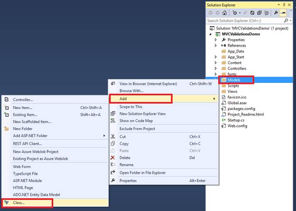Viewport: 296px width, 211px height.
Task: Expand the Content folder
Action: click(216, 63)
